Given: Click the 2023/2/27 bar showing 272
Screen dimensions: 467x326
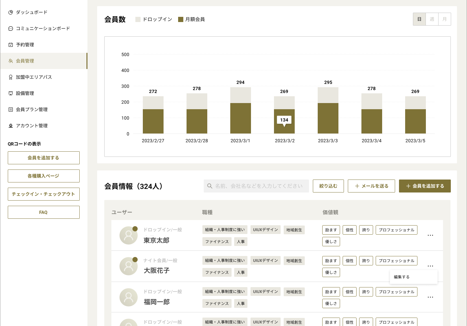Looking at the screenshot, I should (153, 115).
